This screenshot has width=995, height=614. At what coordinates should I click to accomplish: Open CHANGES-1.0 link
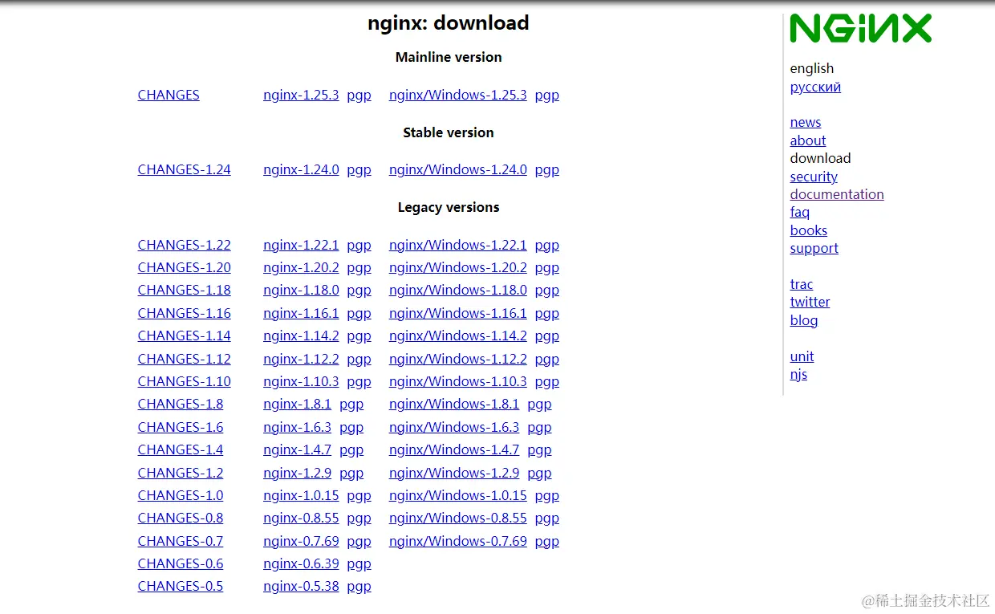(181, 495)
